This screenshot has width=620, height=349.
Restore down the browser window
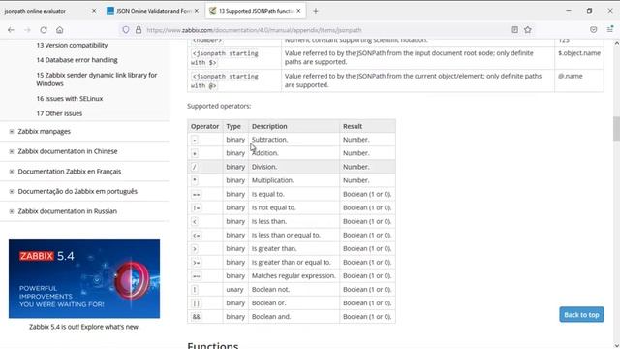(x=589, y=11)
